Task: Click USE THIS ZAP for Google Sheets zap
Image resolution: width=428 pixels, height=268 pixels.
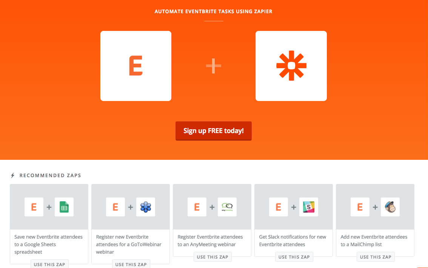Action: pos(49,264)
